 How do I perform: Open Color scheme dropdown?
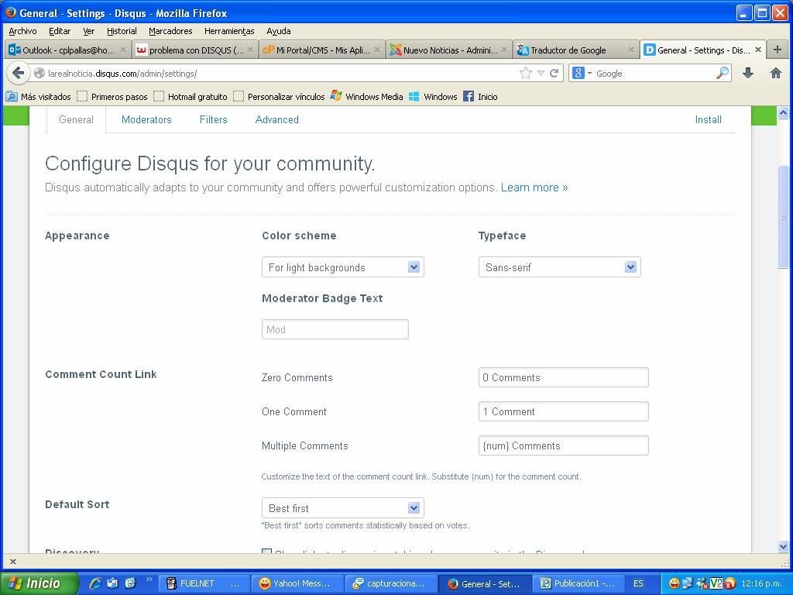[343, 267]
